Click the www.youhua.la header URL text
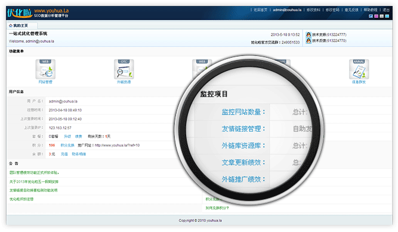 [x=51, y=11]
